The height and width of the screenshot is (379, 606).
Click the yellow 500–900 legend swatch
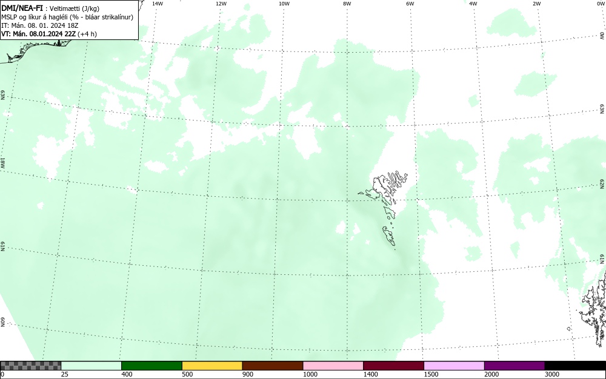pos(212,366)
